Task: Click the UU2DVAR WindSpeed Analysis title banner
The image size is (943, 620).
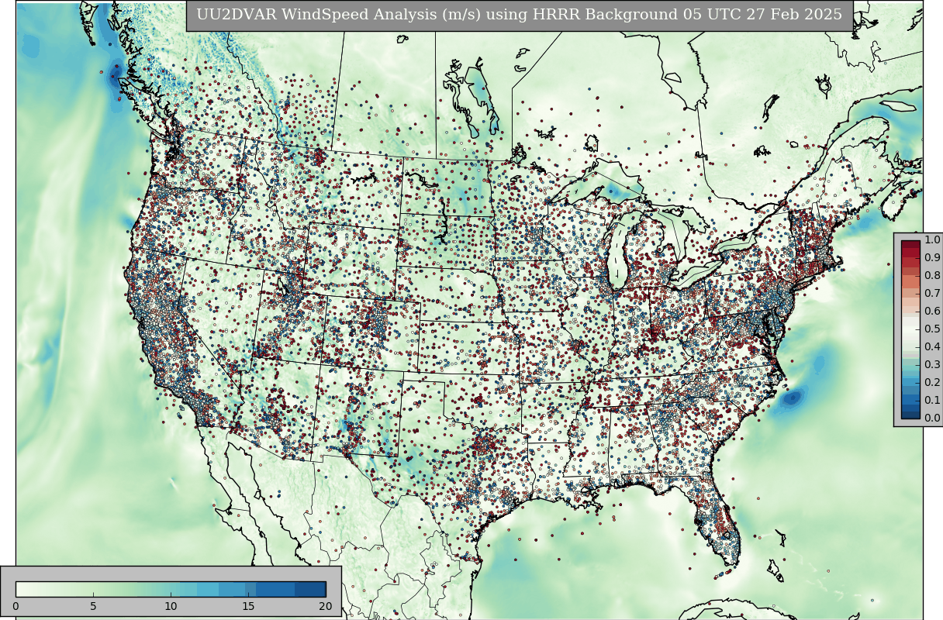Action: point(520,15)
